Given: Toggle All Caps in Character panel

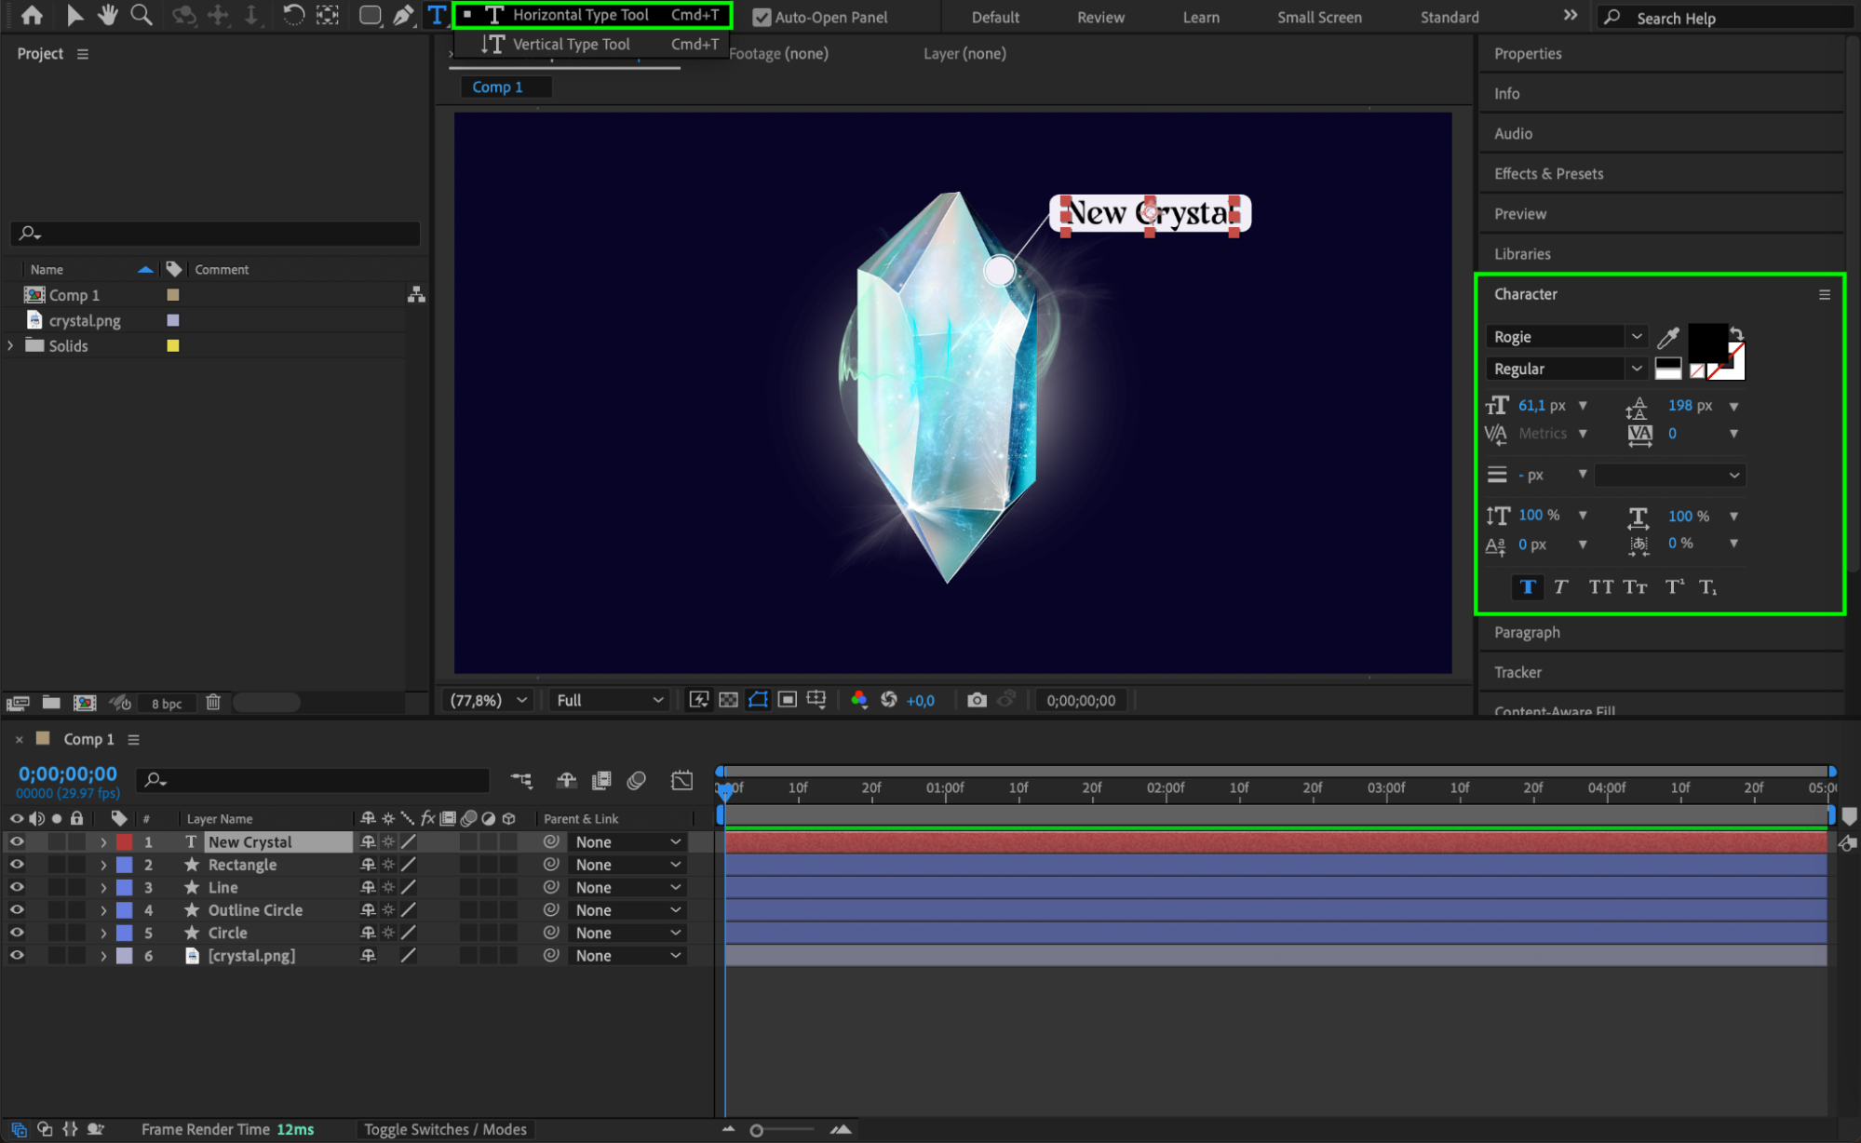Looking at the screenshot, I should pyautogui.click(x=1601, y=587).
